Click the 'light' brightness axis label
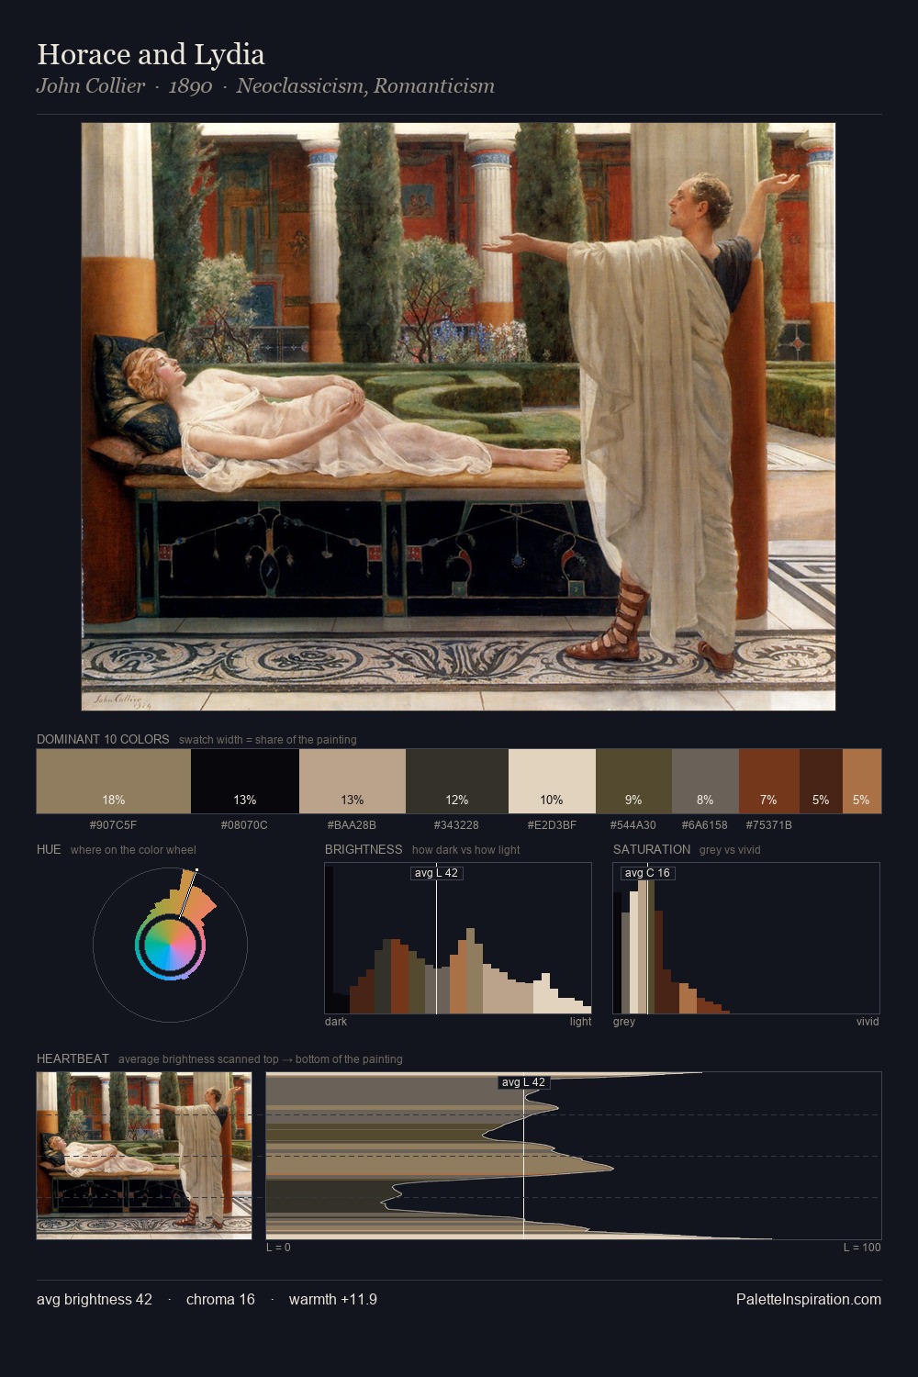This screenshot has height=1377, width=918. point(581,1022)
